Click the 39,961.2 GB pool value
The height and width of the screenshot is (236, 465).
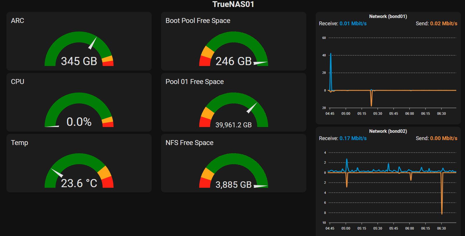click(x=234, y=125)
